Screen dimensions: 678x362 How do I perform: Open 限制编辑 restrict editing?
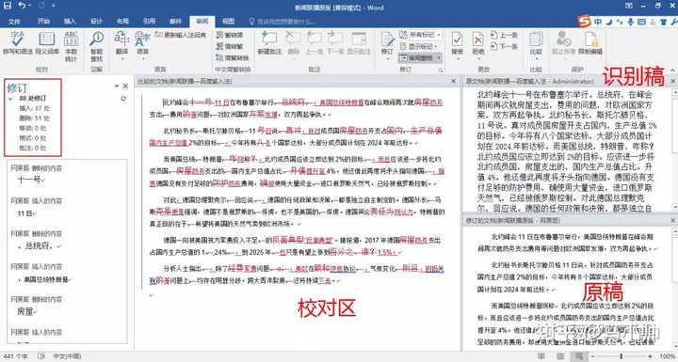point(590,42)
